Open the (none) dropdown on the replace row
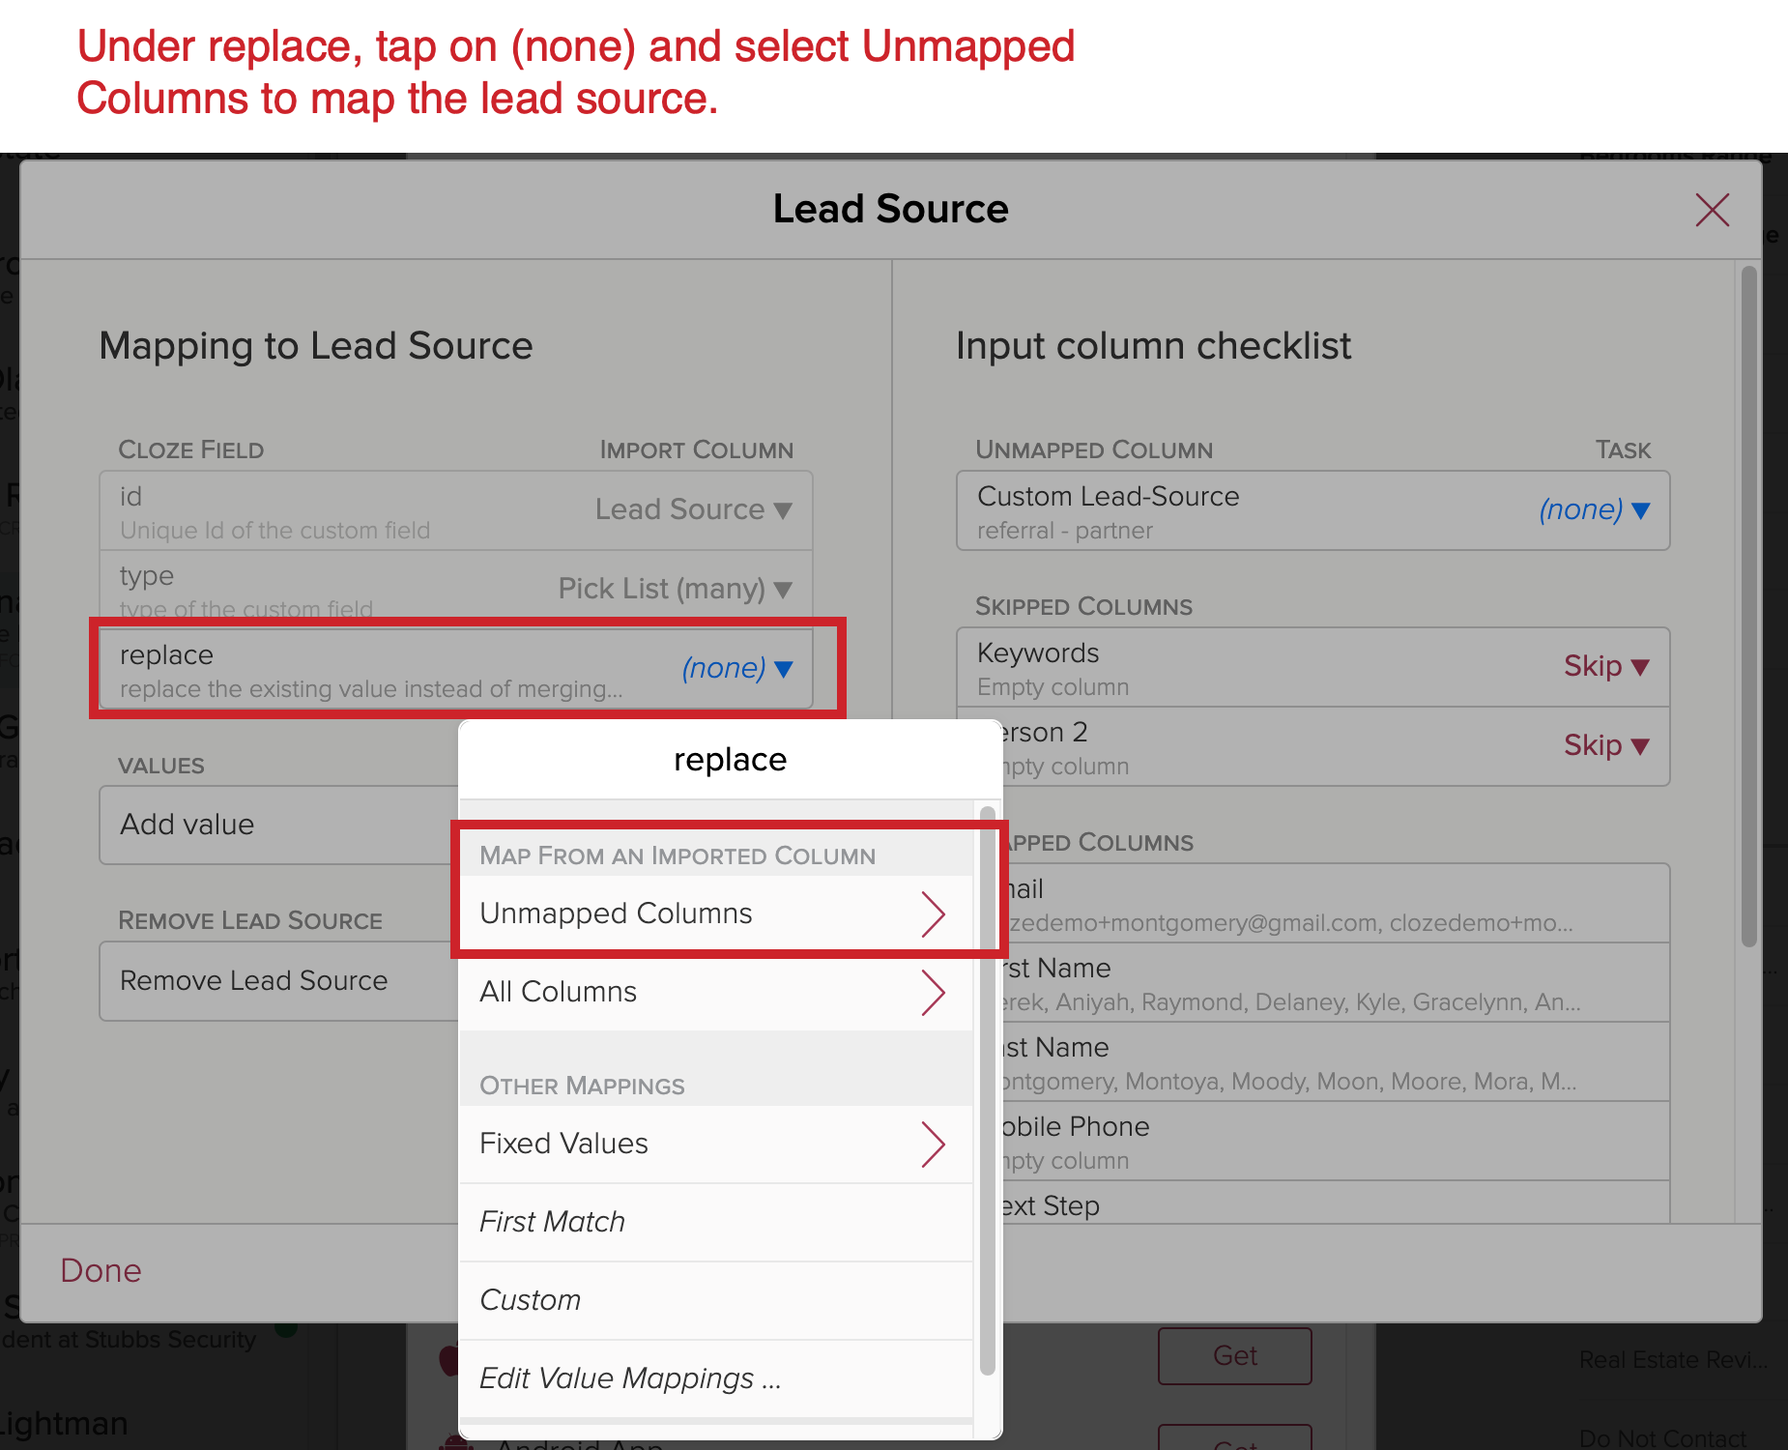This screenshot has height=1450, width=1788. click(738, 667)
